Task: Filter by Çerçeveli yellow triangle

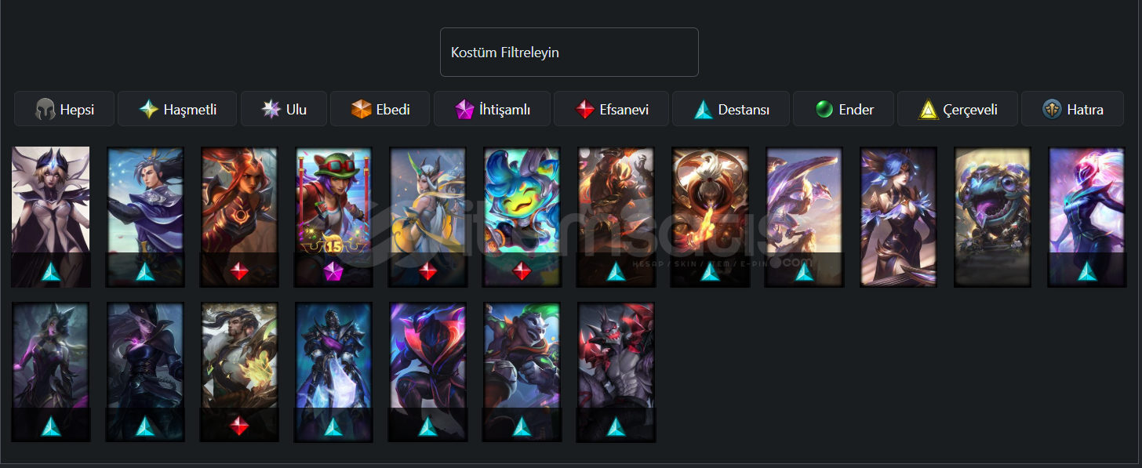Action: [957, 109]
